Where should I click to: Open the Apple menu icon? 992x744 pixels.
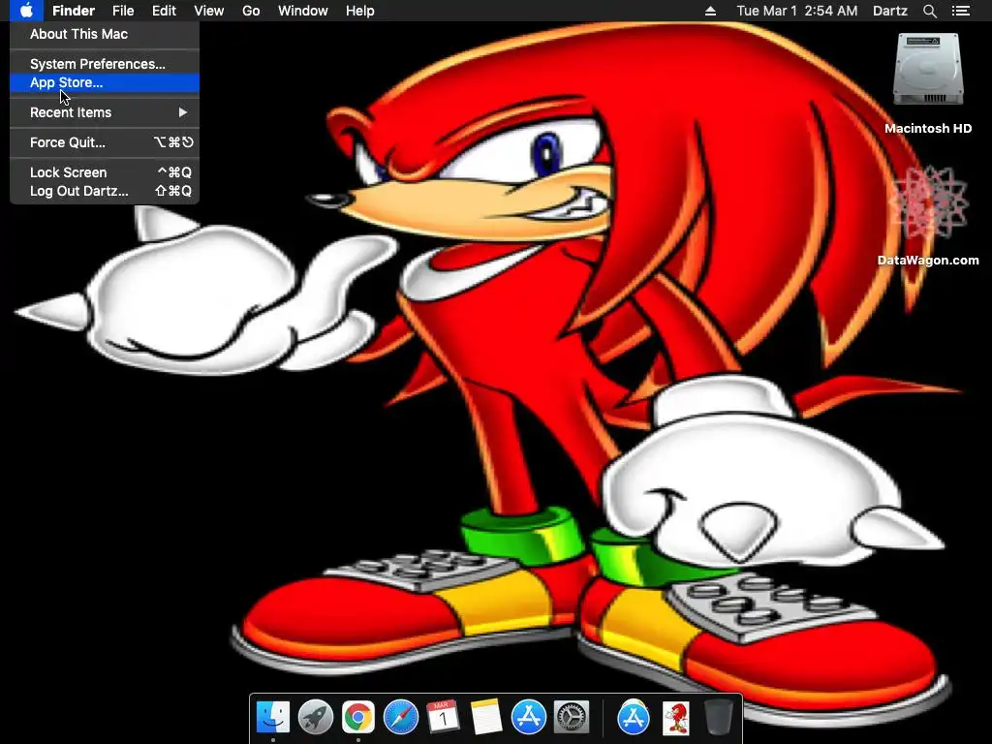click(x=26, y=11)
